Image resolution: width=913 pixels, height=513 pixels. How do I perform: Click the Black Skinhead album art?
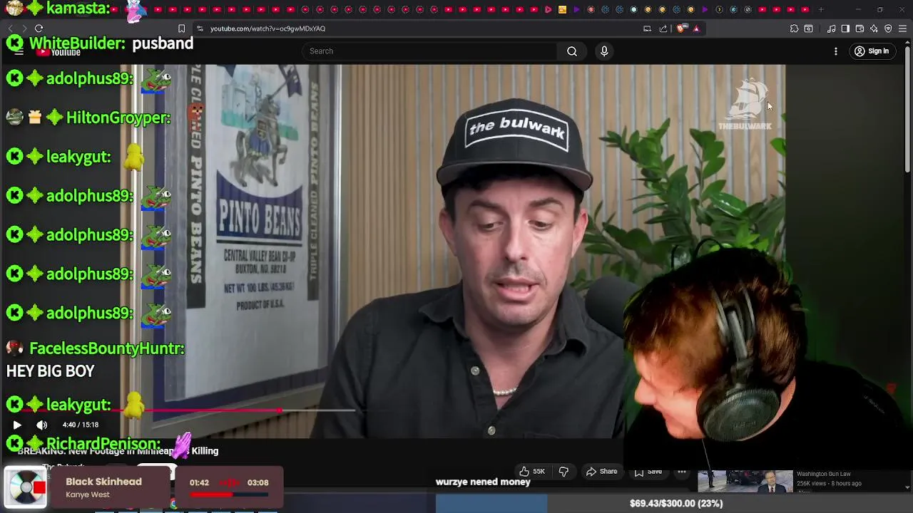click(26, 487)
